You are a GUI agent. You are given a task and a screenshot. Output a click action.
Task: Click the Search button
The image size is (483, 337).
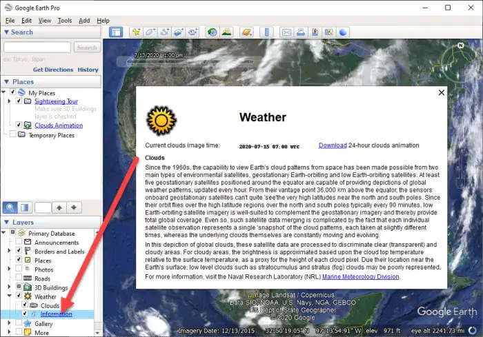pyautogui.click(x=87, y=48)
